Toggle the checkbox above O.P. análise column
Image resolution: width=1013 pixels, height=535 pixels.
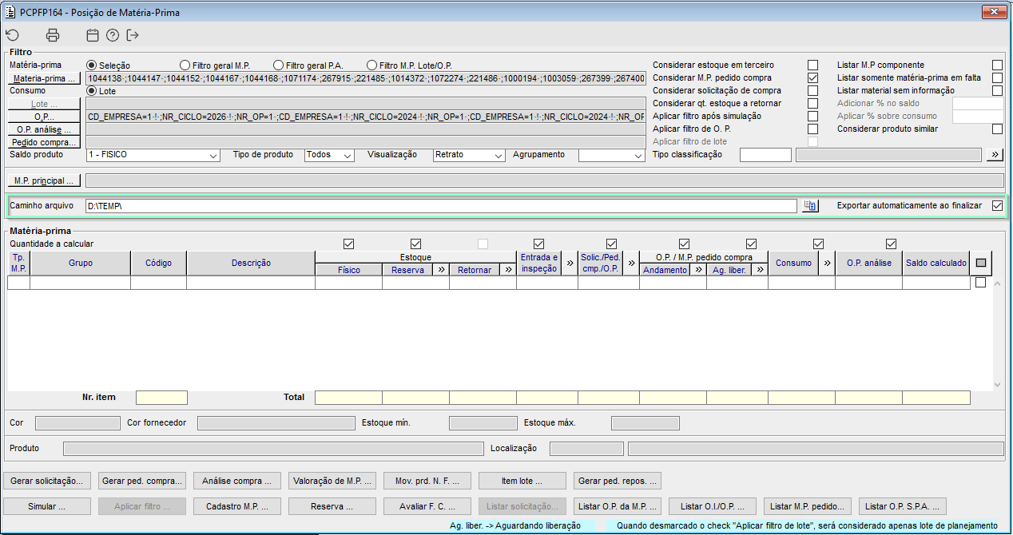point(891,244)
